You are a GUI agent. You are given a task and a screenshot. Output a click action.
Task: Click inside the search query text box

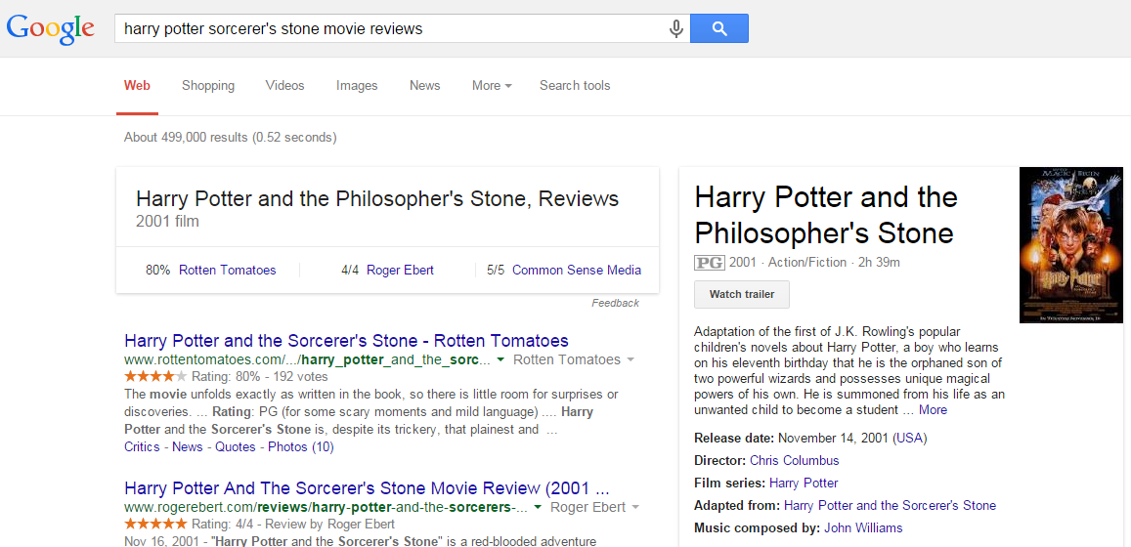[x=391, y=29]
